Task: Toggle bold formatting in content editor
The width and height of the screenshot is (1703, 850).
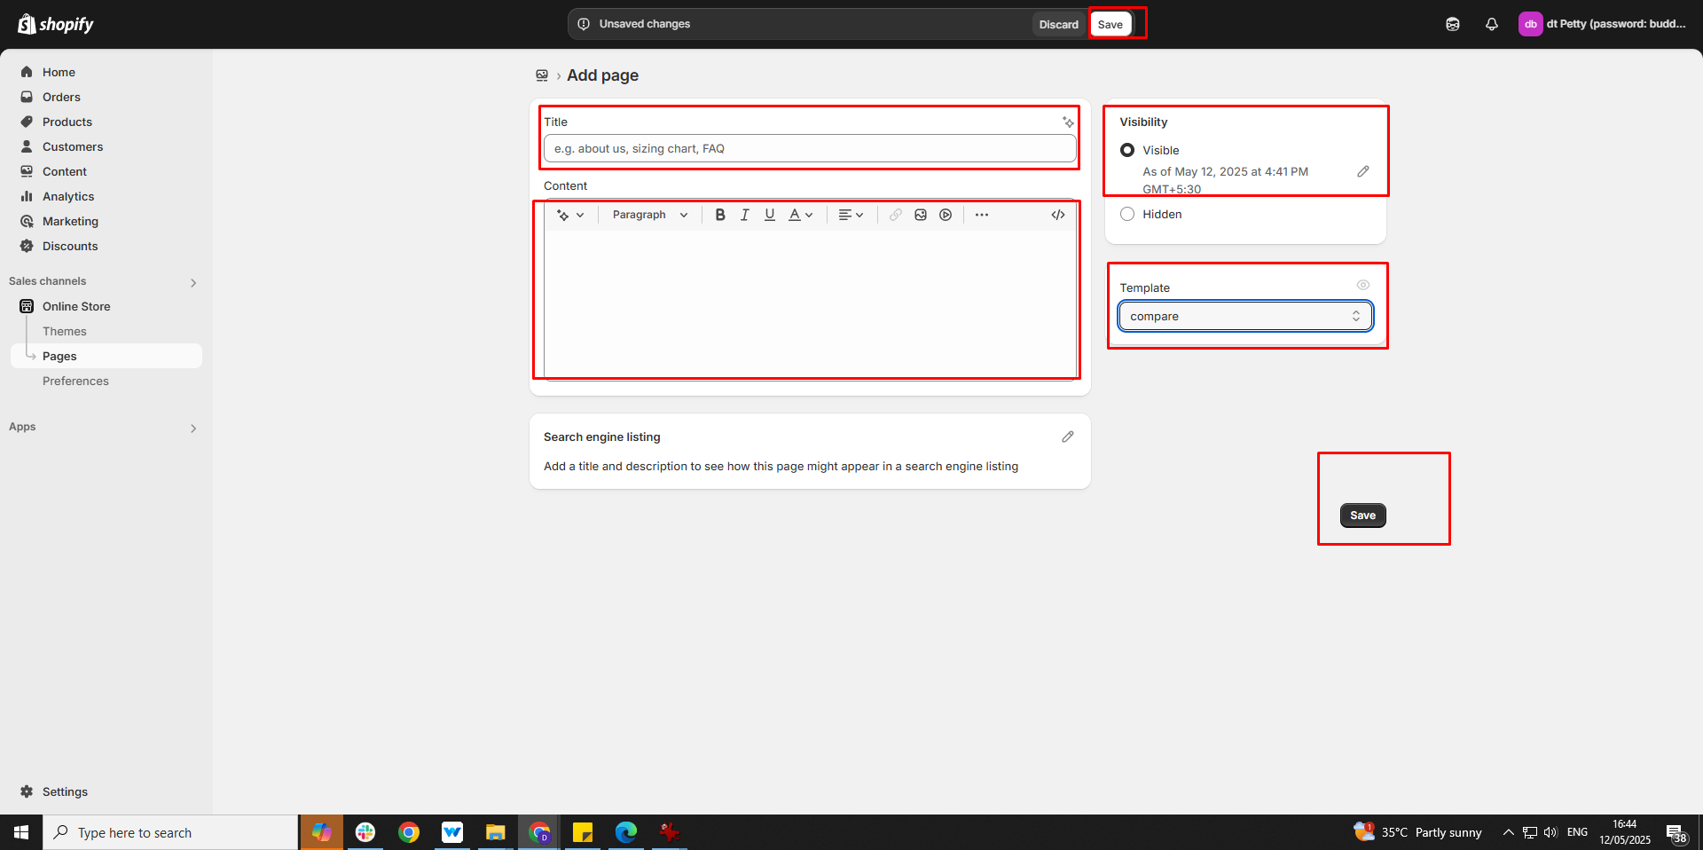Action: (x=720, y=215)
